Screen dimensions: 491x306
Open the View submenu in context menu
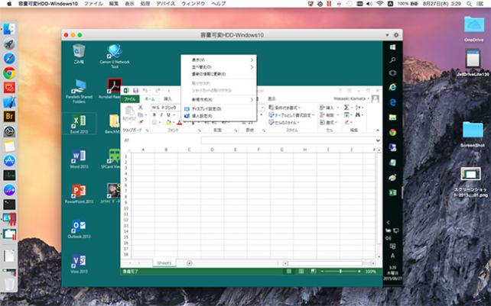pyautogui.click(x=219, y=60)
